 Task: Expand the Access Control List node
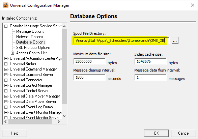[12, 53]
